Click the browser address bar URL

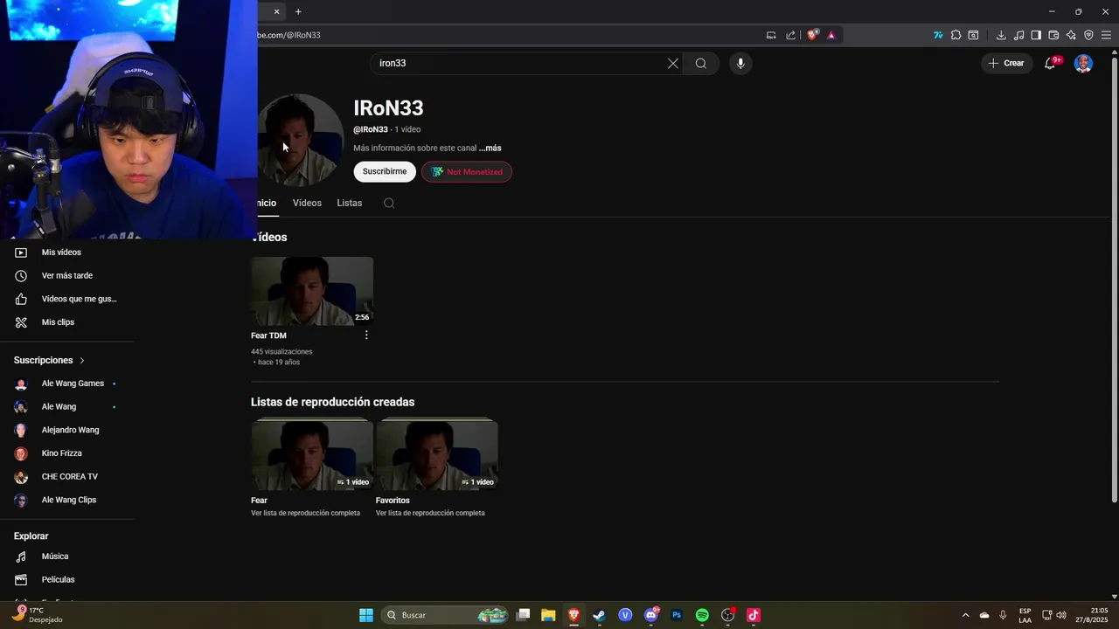288,35
